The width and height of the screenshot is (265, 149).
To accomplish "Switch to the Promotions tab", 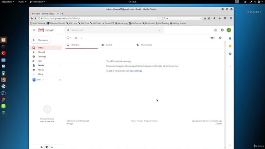I will (147, 45).
